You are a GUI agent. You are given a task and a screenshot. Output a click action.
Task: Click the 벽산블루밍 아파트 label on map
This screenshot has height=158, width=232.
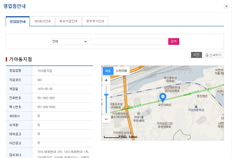point(170,80)
